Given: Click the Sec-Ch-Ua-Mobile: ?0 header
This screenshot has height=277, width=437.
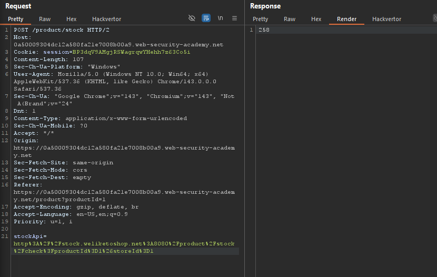Looking at the screenshot, I should pos(51,126).
